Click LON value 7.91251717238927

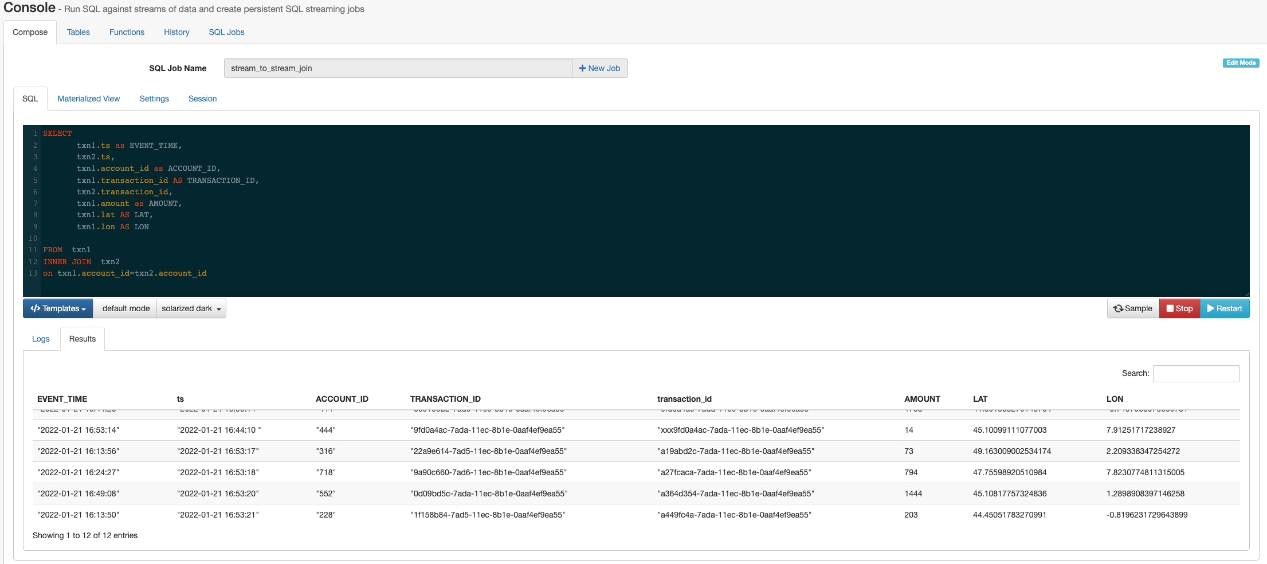click(x=1141, y=430)
